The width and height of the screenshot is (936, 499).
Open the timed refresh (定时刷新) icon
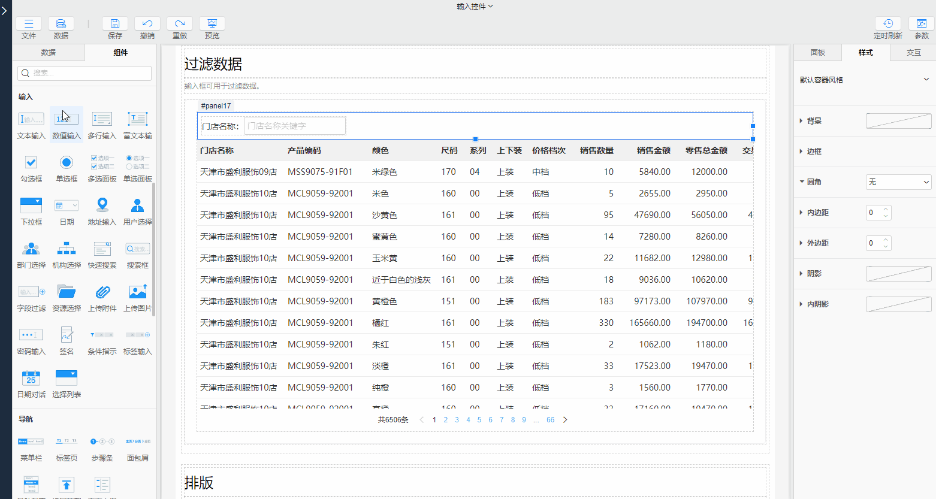pos(887,24)
